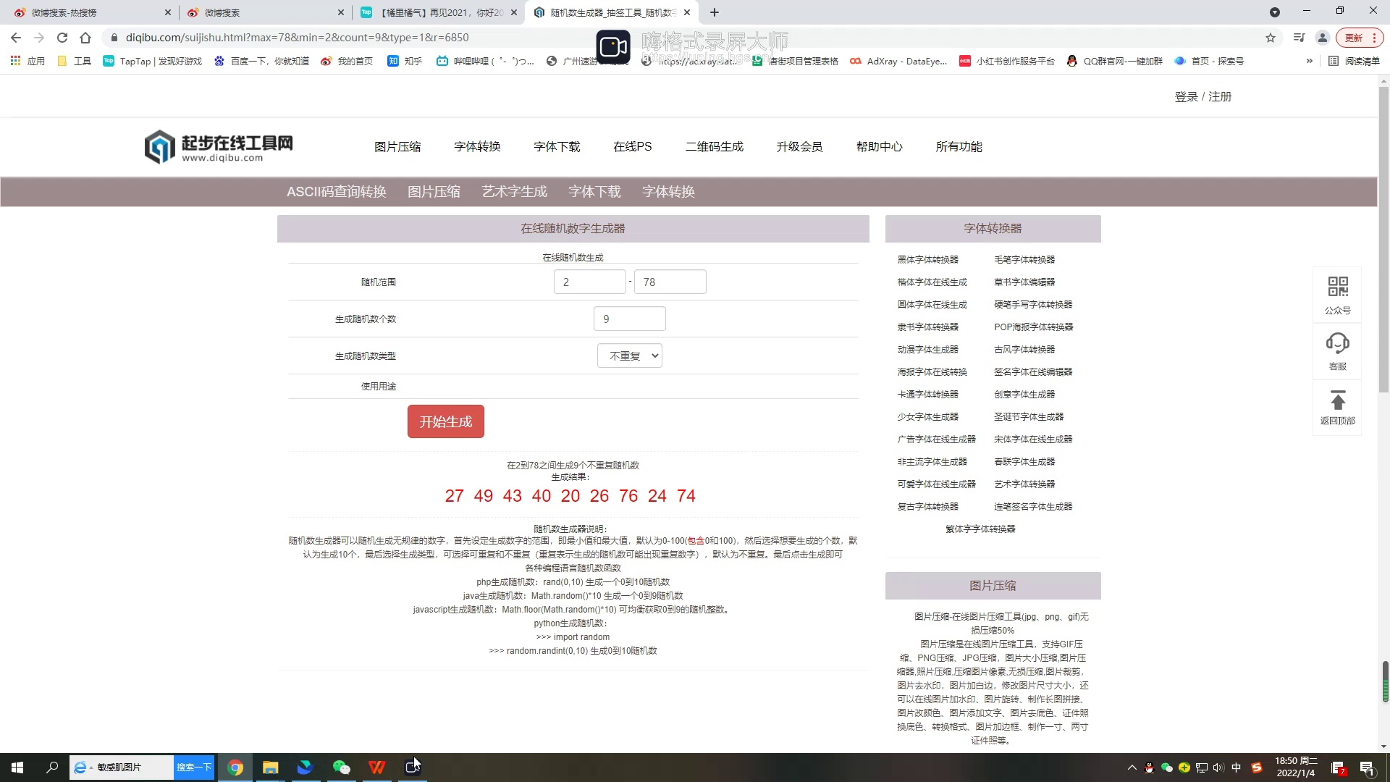Expand the bookmarks overflow chevron
Viewport: 1390px width, 782px height.
(1310, 61)
